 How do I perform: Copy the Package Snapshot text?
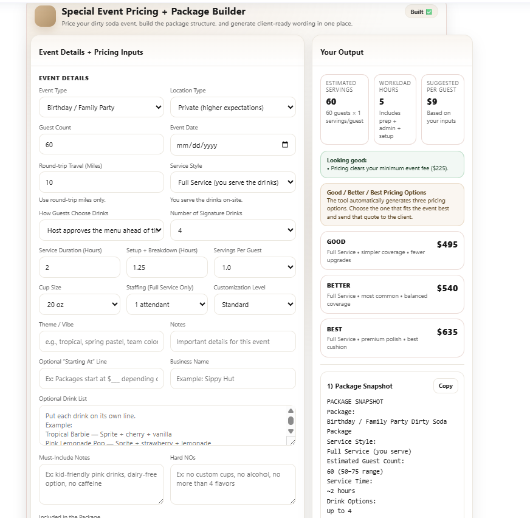pyautogui.click(x=446, y=386)
